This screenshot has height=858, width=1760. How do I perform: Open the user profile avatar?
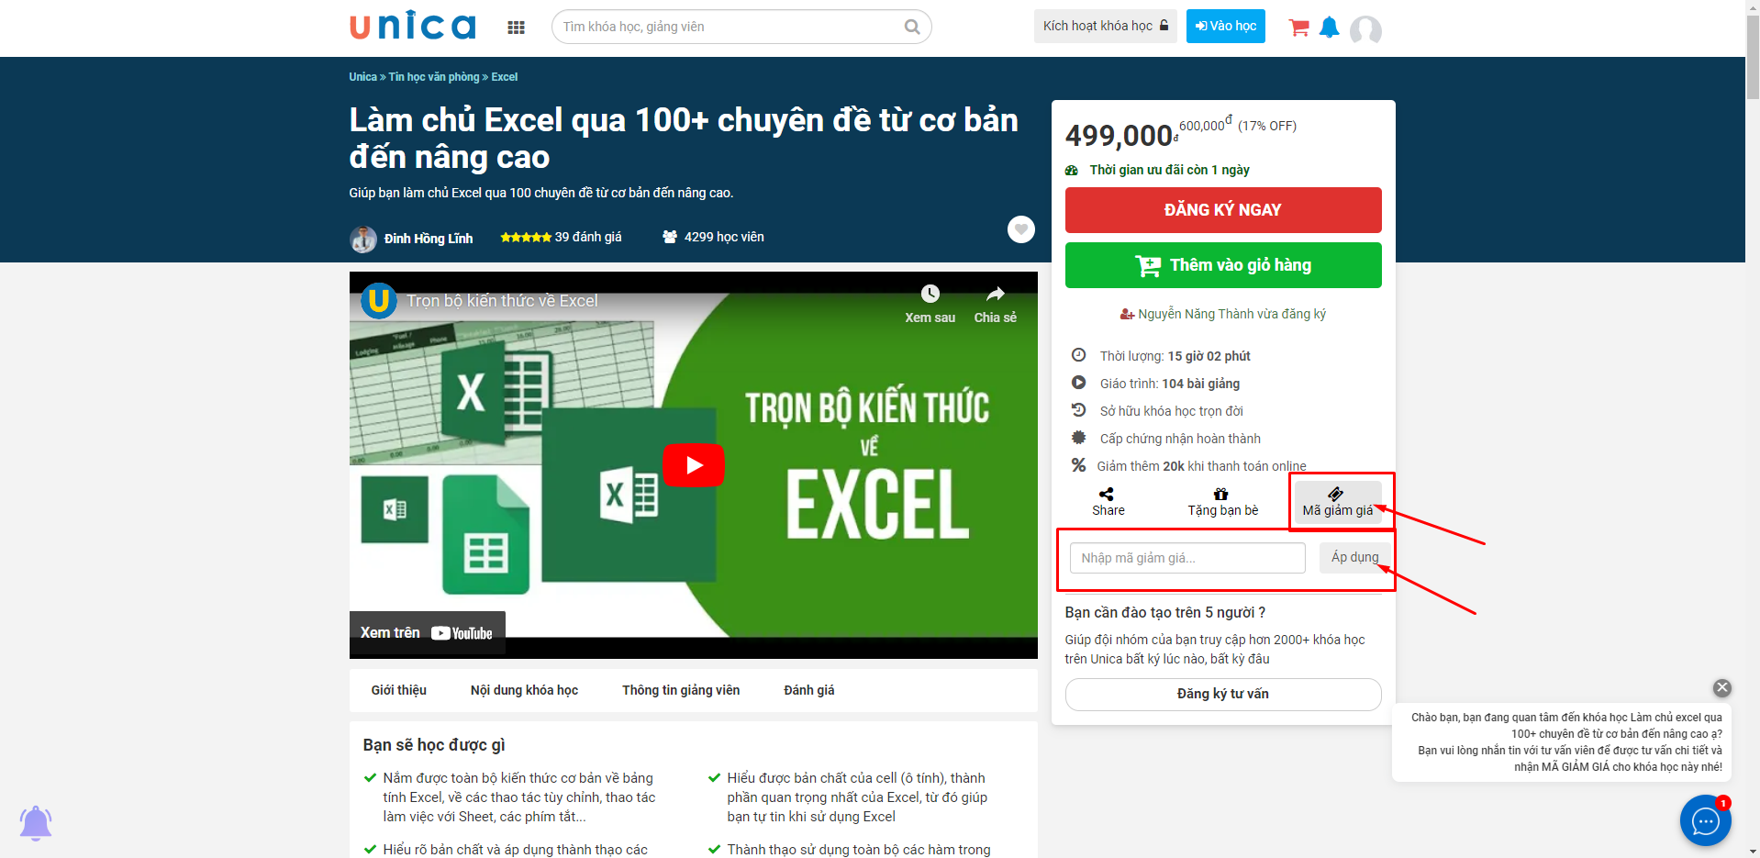[x=1365, y=30]
